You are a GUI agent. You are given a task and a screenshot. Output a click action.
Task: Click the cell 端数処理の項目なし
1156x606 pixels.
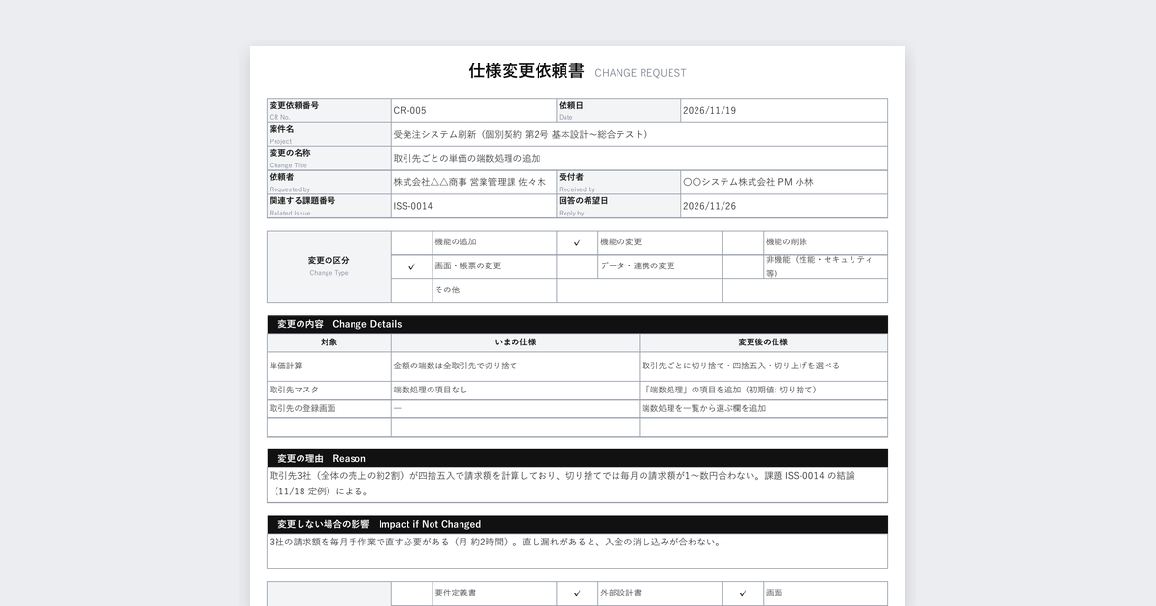[515, 391]
